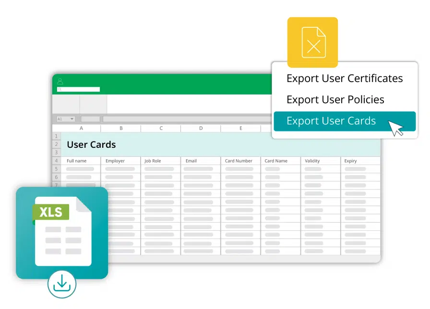This screenshot has height=309, width=430.
Task: Select row 2 header
Action: [x=57, y=144]
